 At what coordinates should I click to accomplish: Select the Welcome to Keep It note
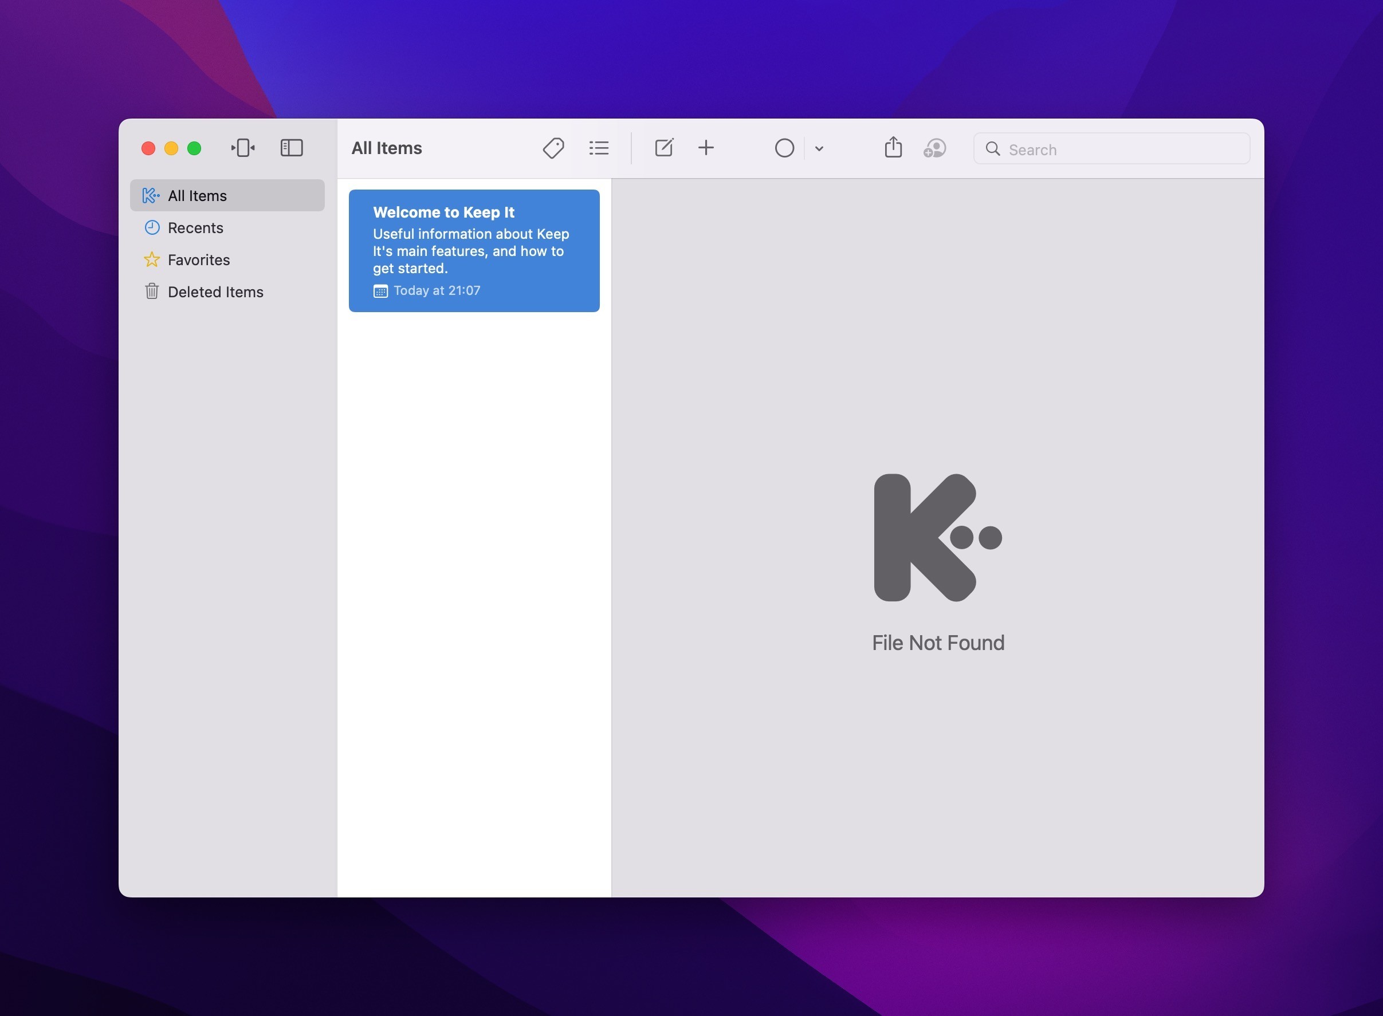[474, 250]
